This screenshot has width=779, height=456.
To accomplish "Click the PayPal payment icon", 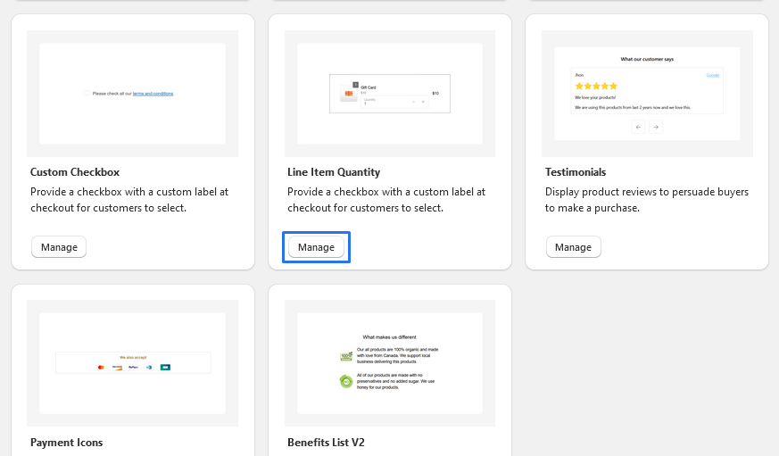I will click(132, 367).
